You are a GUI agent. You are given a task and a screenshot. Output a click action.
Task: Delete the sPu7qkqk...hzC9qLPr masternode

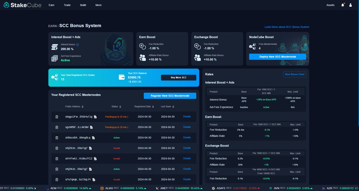[x=57, y=179]
